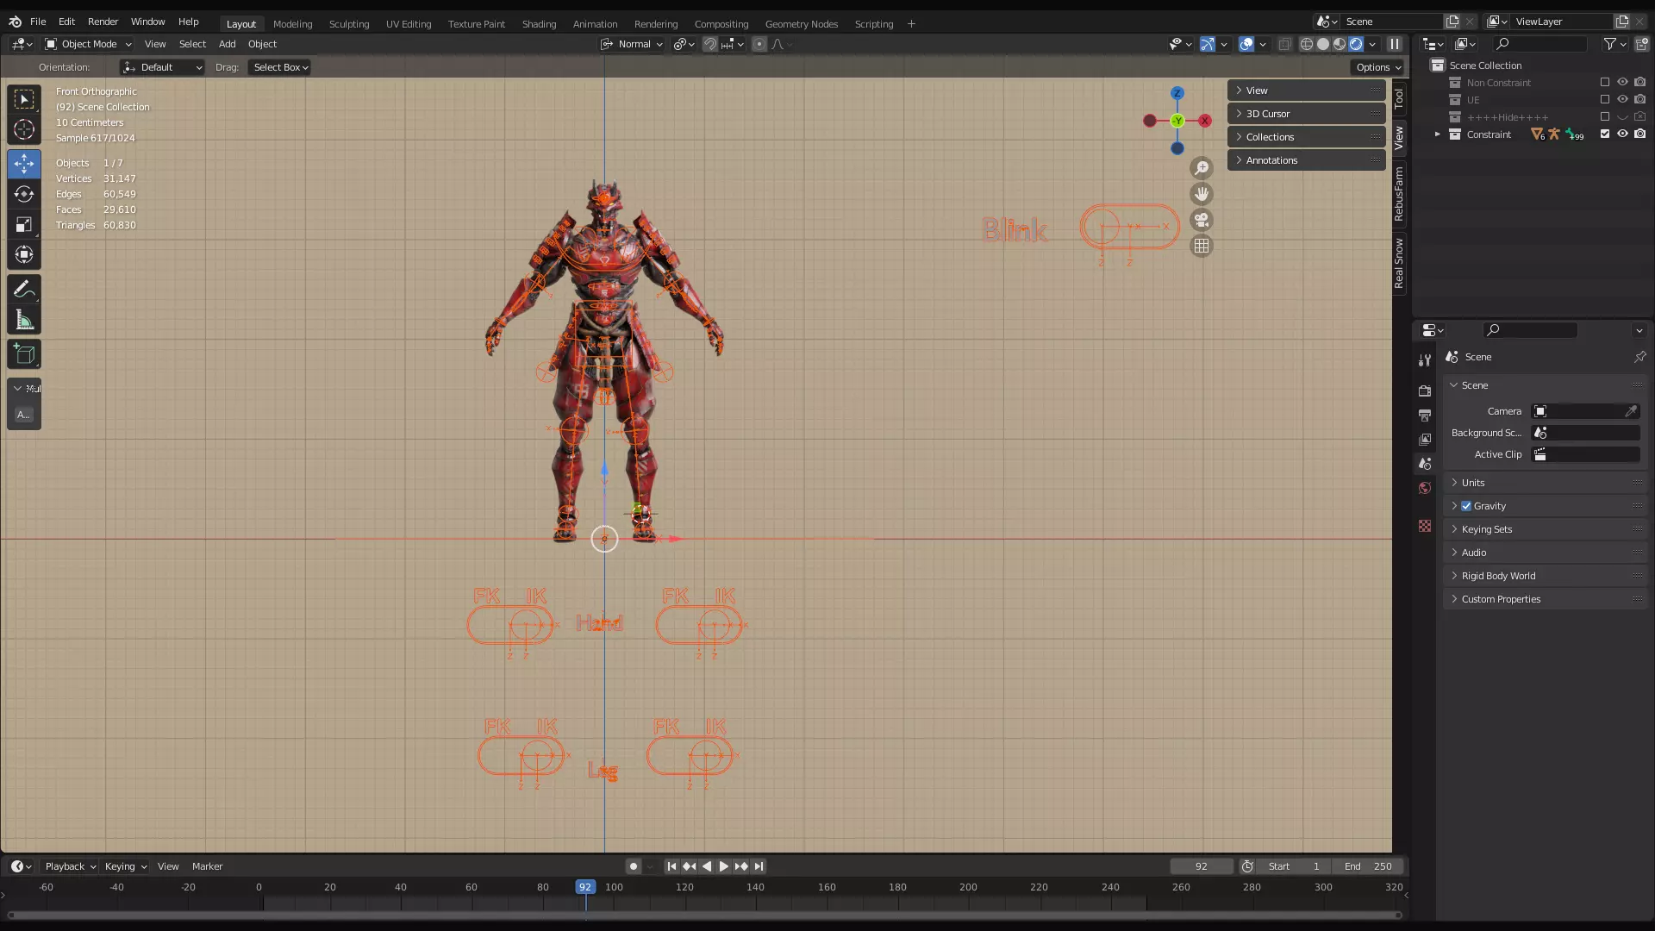Open the Normal orientation dropdown
1655x931 pixels.
pyautogui.click(x=632, y=44)
